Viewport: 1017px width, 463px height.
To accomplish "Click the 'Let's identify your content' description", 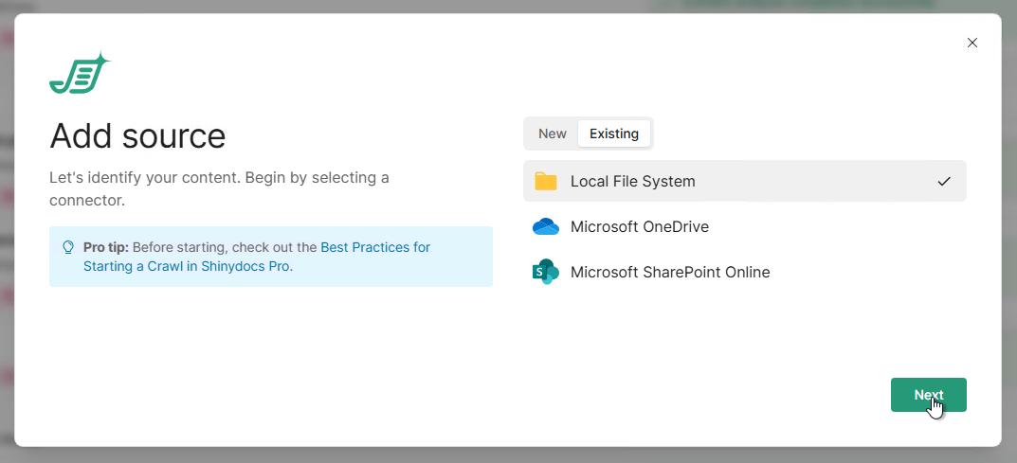I will click(218, 178).
